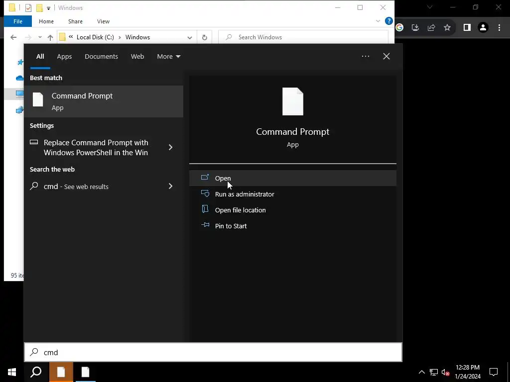
Task: Open the Chrome tab search chevron
Action: click(x=430, y=7)
